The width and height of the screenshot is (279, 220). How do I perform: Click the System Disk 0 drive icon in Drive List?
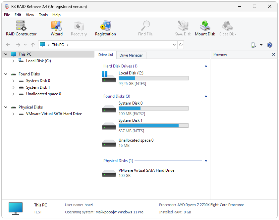tap(109, 109)
